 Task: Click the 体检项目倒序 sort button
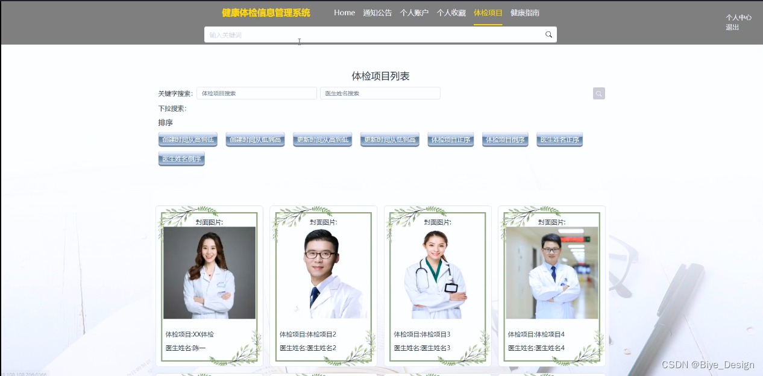coord(505,140)
